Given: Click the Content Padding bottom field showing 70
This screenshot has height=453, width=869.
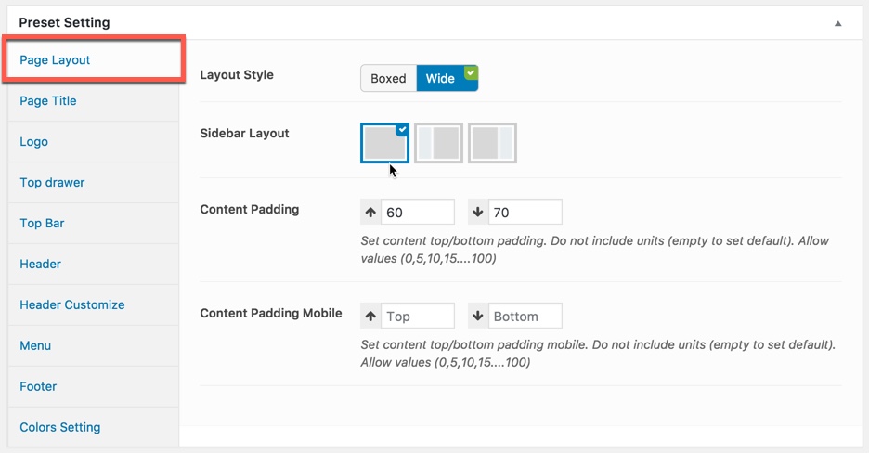Looking at the screenshot, I should tap(525, 212).
